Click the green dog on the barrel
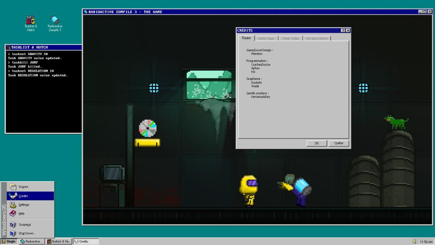 point(396,122)
